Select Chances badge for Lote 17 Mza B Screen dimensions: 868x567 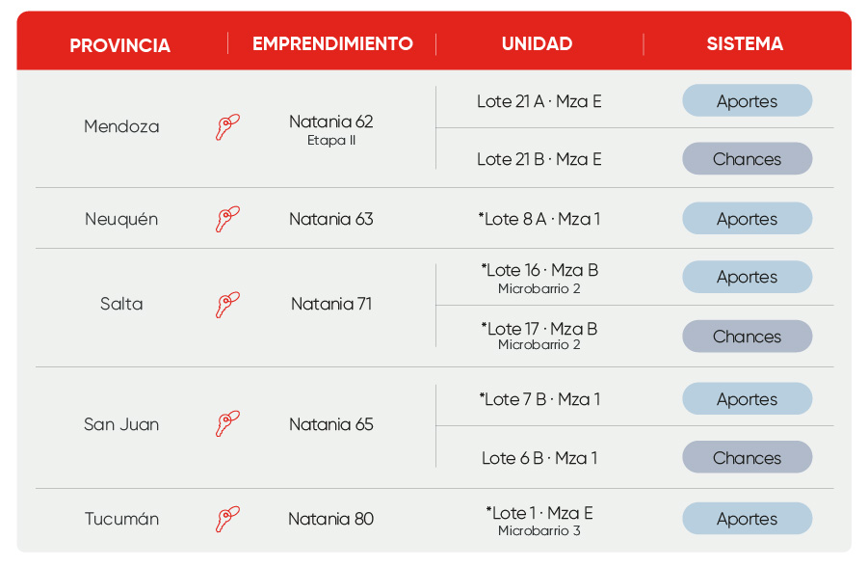coord(747,336)
